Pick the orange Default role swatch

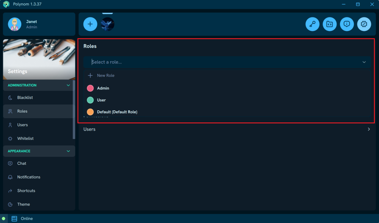90,112
